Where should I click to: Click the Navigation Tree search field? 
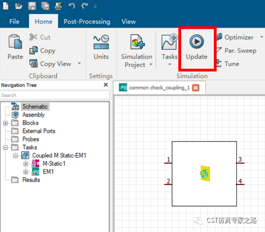point(55,95)
